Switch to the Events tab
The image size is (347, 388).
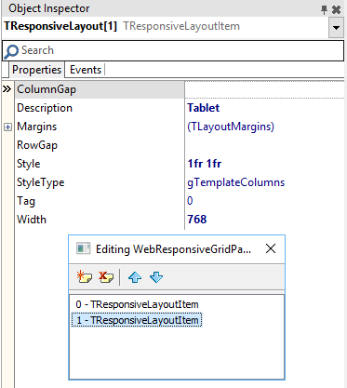coord(86,70)
